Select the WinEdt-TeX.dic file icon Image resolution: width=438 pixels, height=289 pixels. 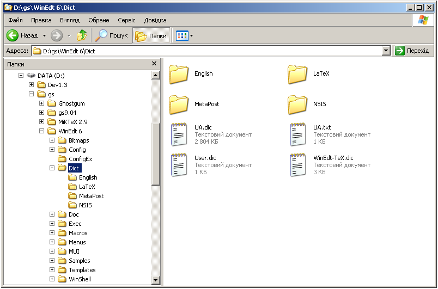click(297, 165)
